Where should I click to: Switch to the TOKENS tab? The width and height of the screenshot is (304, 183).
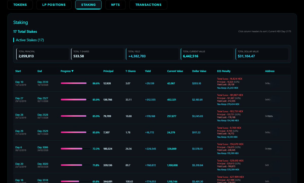point(20,5)
